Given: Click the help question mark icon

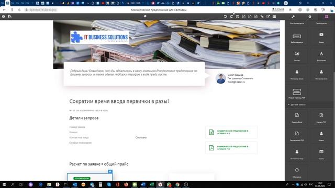Looking at the screenshot, I should click(x=4, y=16).
